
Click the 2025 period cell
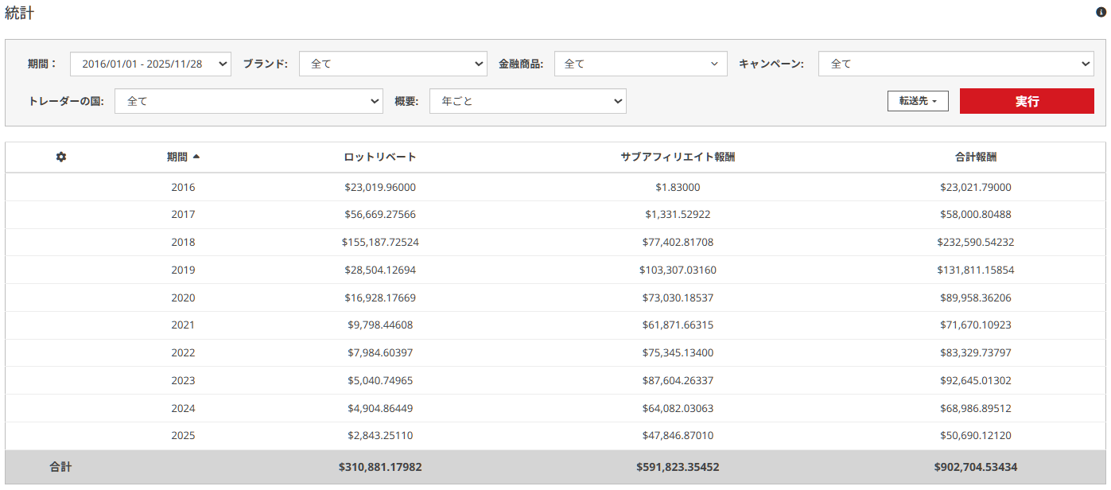pos(183,436)
